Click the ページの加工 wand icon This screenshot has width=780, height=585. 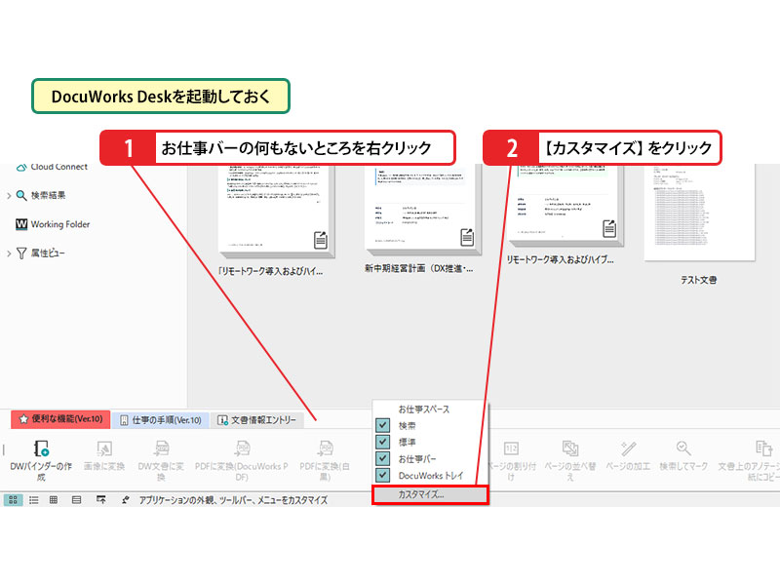click(628, 448)
